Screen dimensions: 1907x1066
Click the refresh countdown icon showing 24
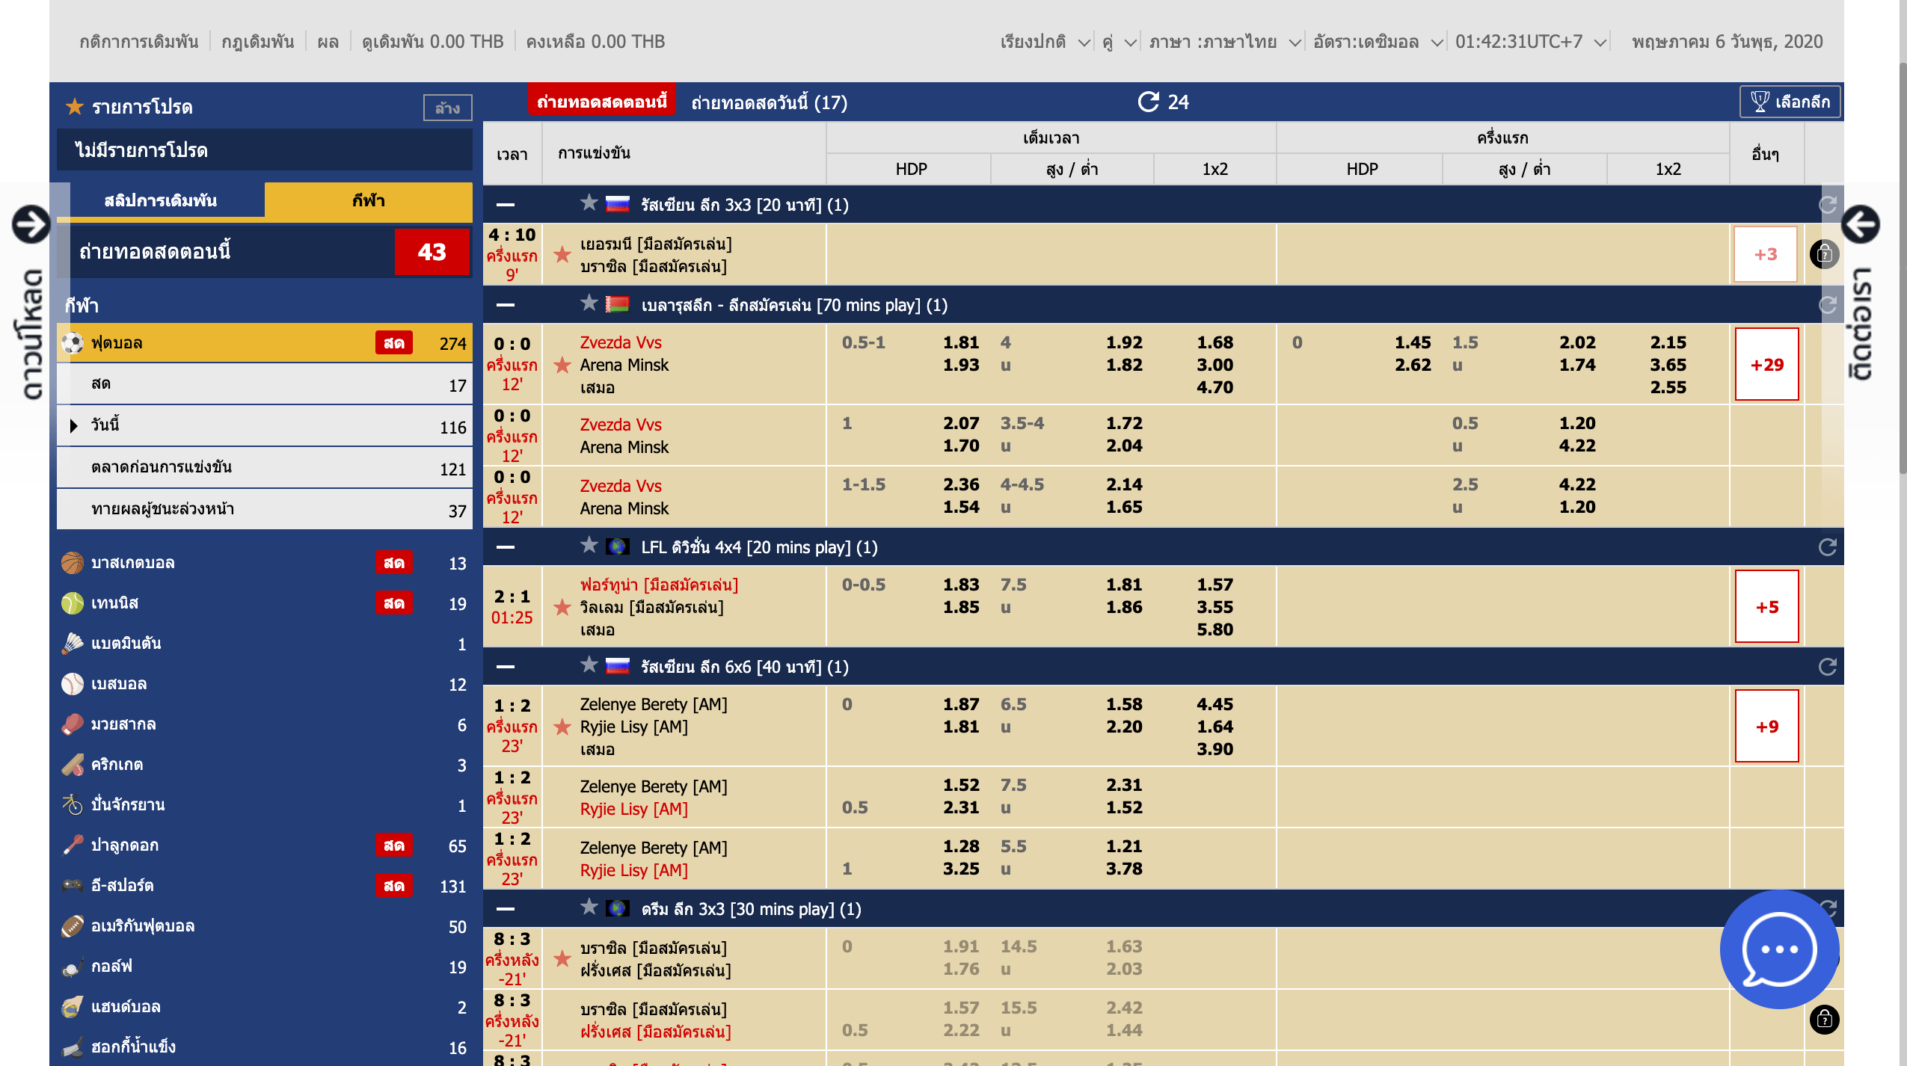(x=1149, y=102)
